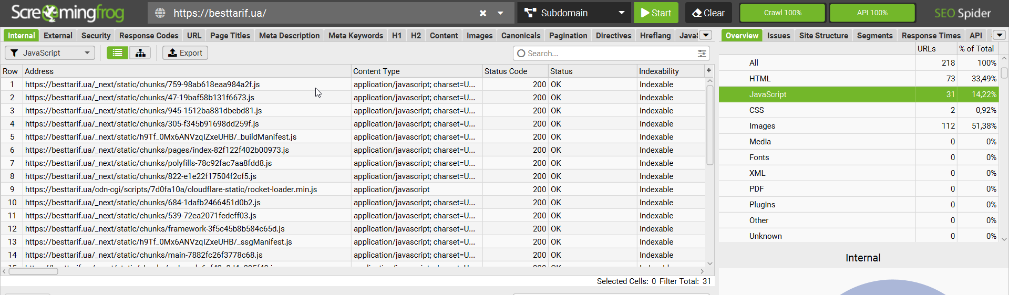This screenshot has width=1009, height=295.
Task: Open the URL history dropdown arrow
Action: tap(500, 13)
